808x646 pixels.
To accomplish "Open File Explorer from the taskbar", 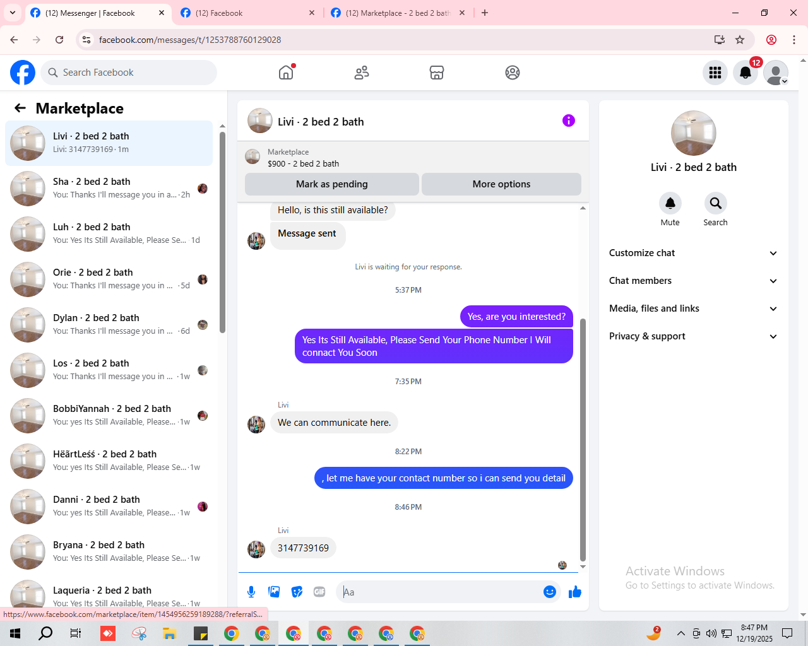I will coord(170,633).
